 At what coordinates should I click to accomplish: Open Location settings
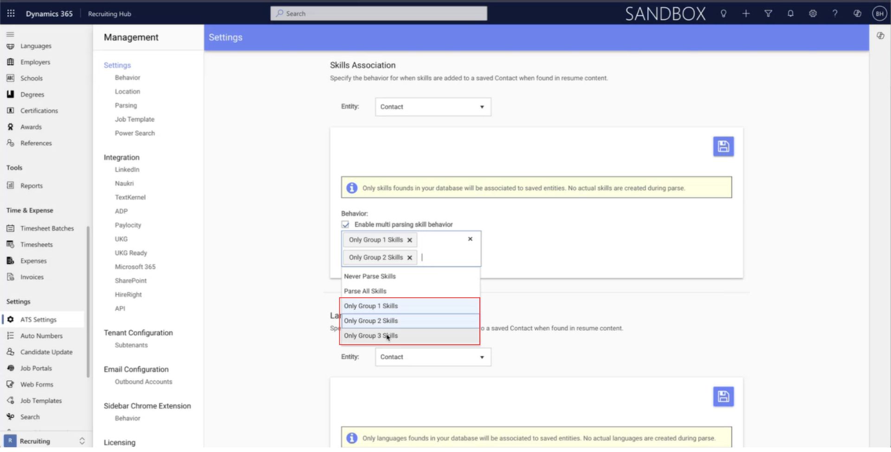point(128,91)
